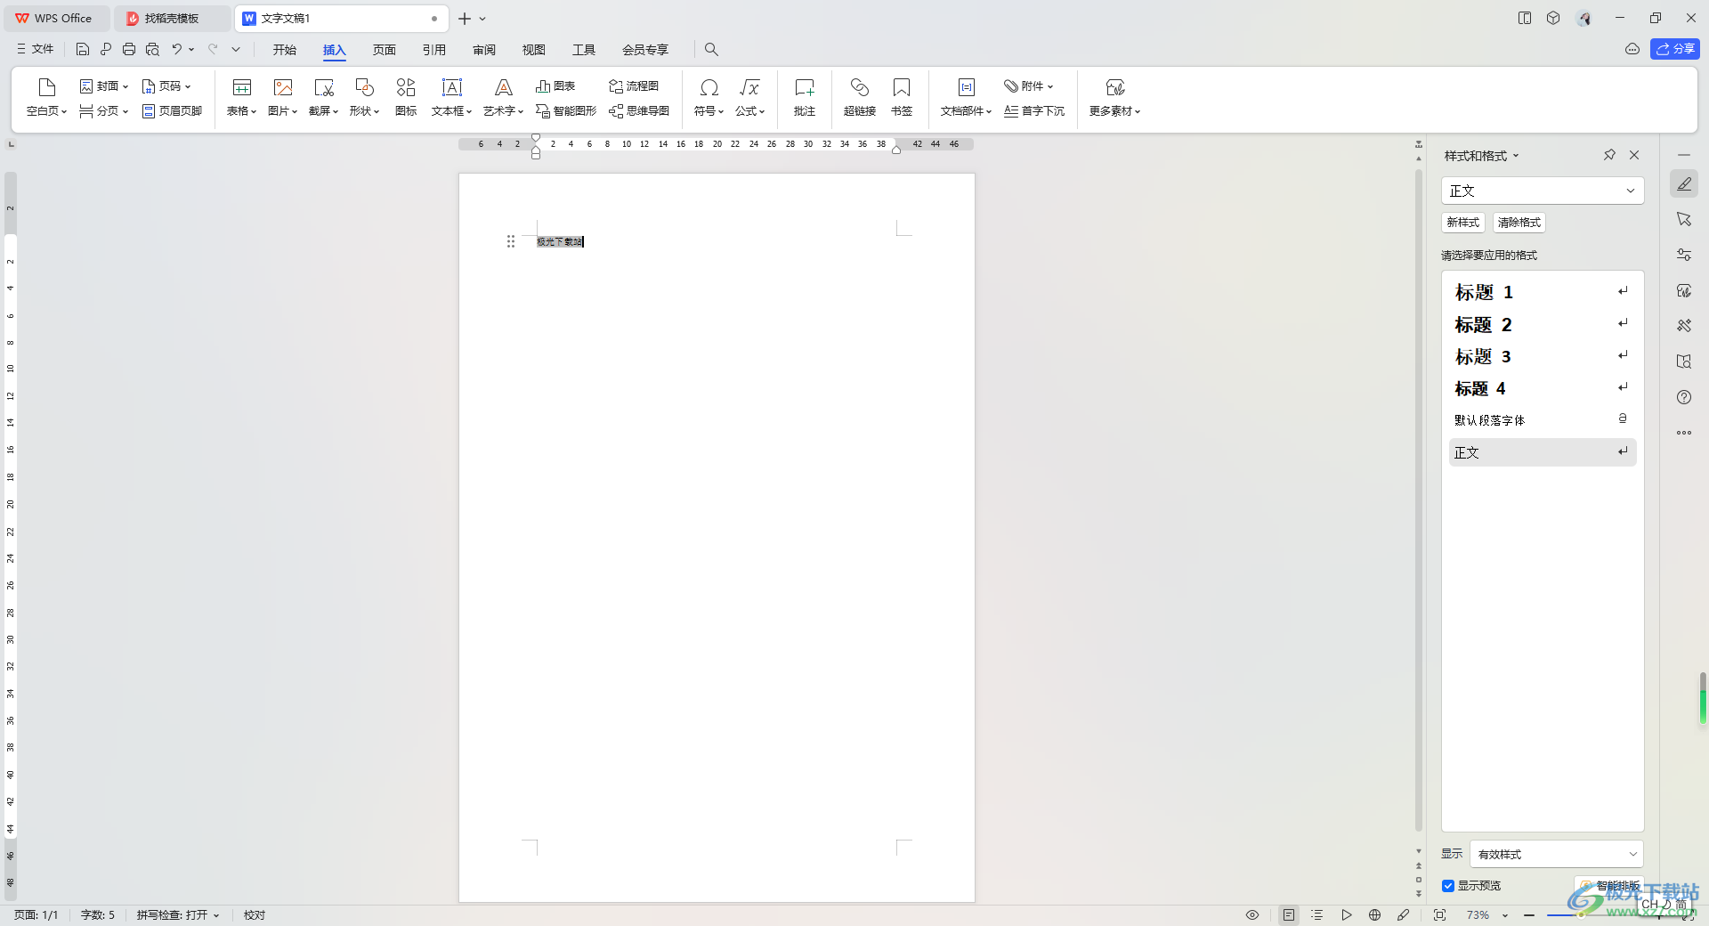Click proofread (校对) in status bar
This screenshot has height=926, width=1709.
(255, 915)
